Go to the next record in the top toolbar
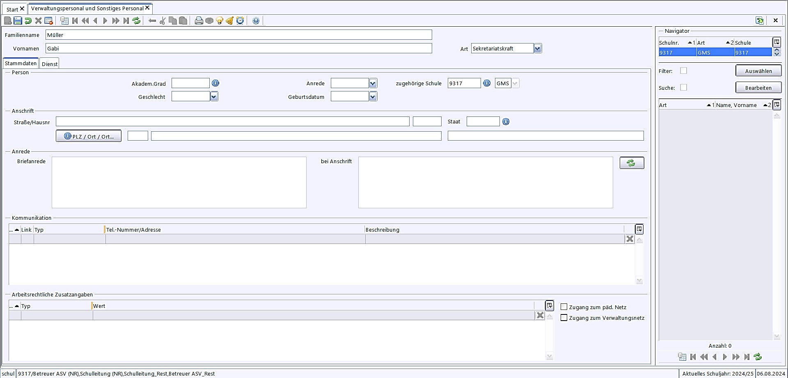Screen dimensions: 788x378 (105, 20)
